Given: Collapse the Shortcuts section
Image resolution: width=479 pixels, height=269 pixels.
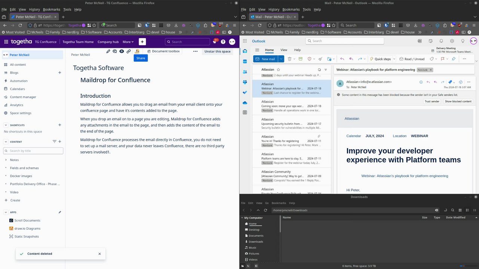Looking at the screenshot, I should point(6,125).
